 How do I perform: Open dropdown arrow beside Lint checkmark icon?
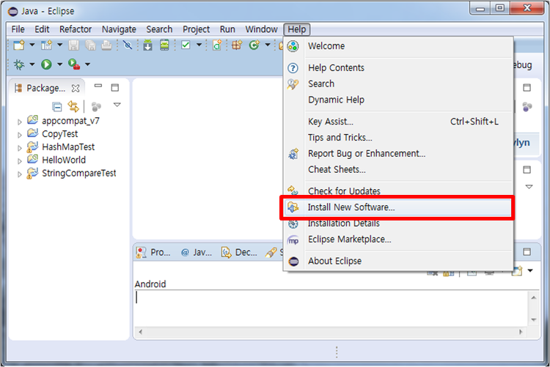199,45
